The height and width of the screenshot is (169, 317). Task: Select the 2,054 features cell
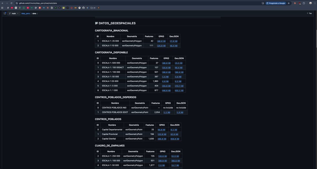tap(156, 112)
